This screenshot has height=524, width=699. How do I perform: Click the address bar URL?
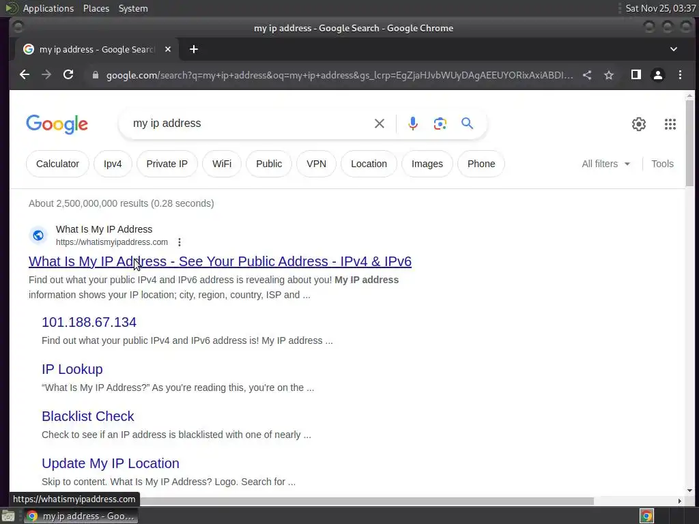tap(340, 75)
